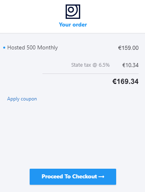Viewport: 145px width, 192px height.
Task: Click the word Proceed on the button
Action: pos(52,176)
